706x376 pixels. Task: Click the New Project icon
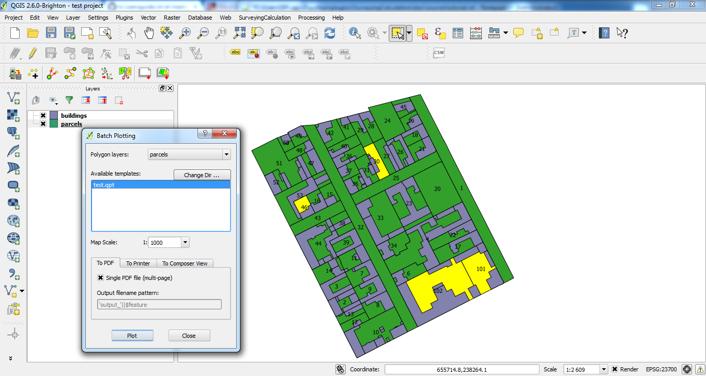(15, 34)
